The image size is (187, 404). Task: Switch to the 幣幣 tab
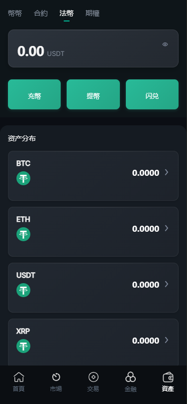[x=15, y=13]
